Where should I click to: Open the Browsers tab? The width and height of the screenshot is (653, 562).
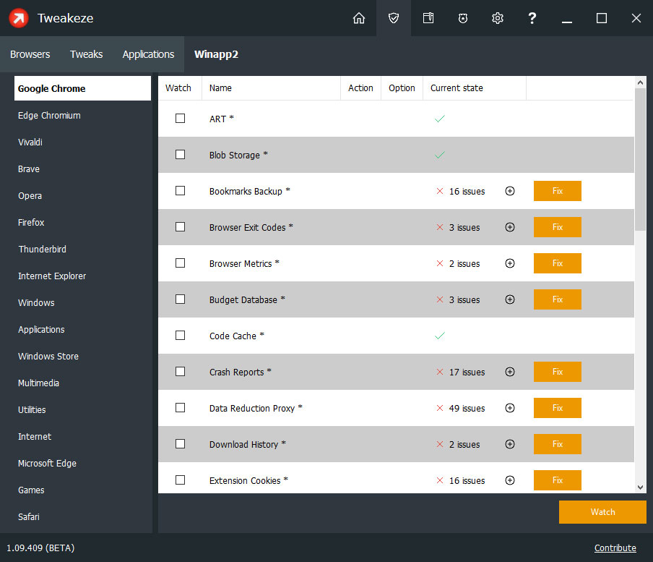tap(30, 54)
